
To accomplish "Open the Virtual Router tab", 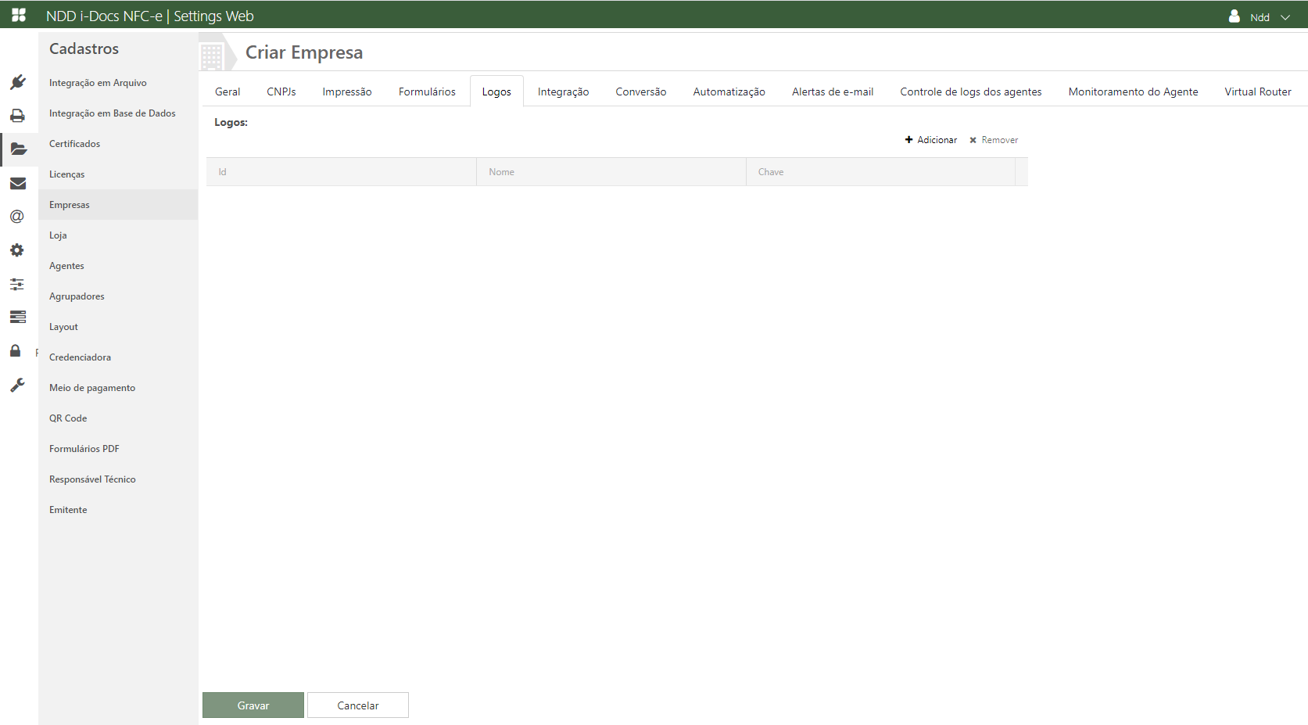I will [1257, 92].
